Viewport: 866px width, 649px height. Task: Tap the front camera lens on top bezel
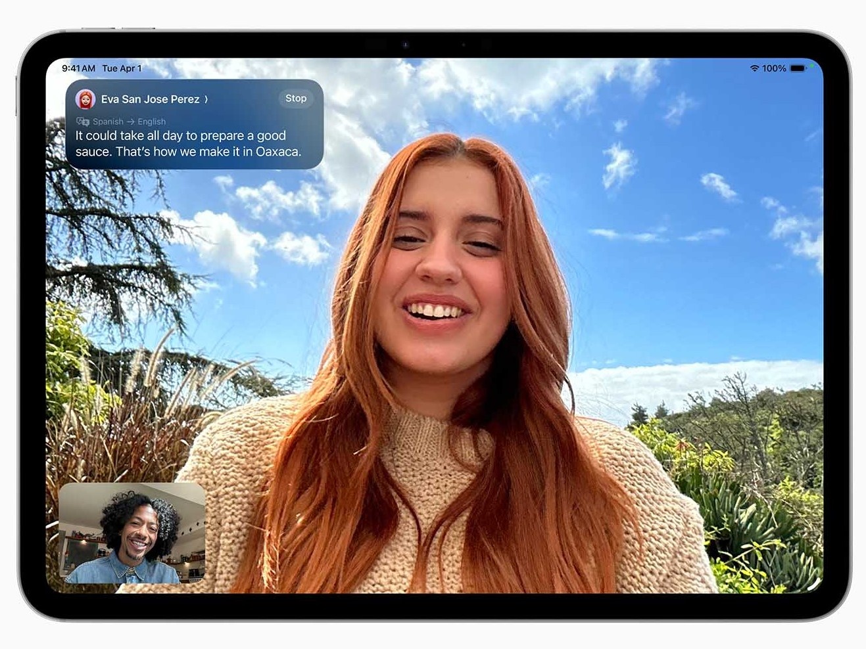405,45
